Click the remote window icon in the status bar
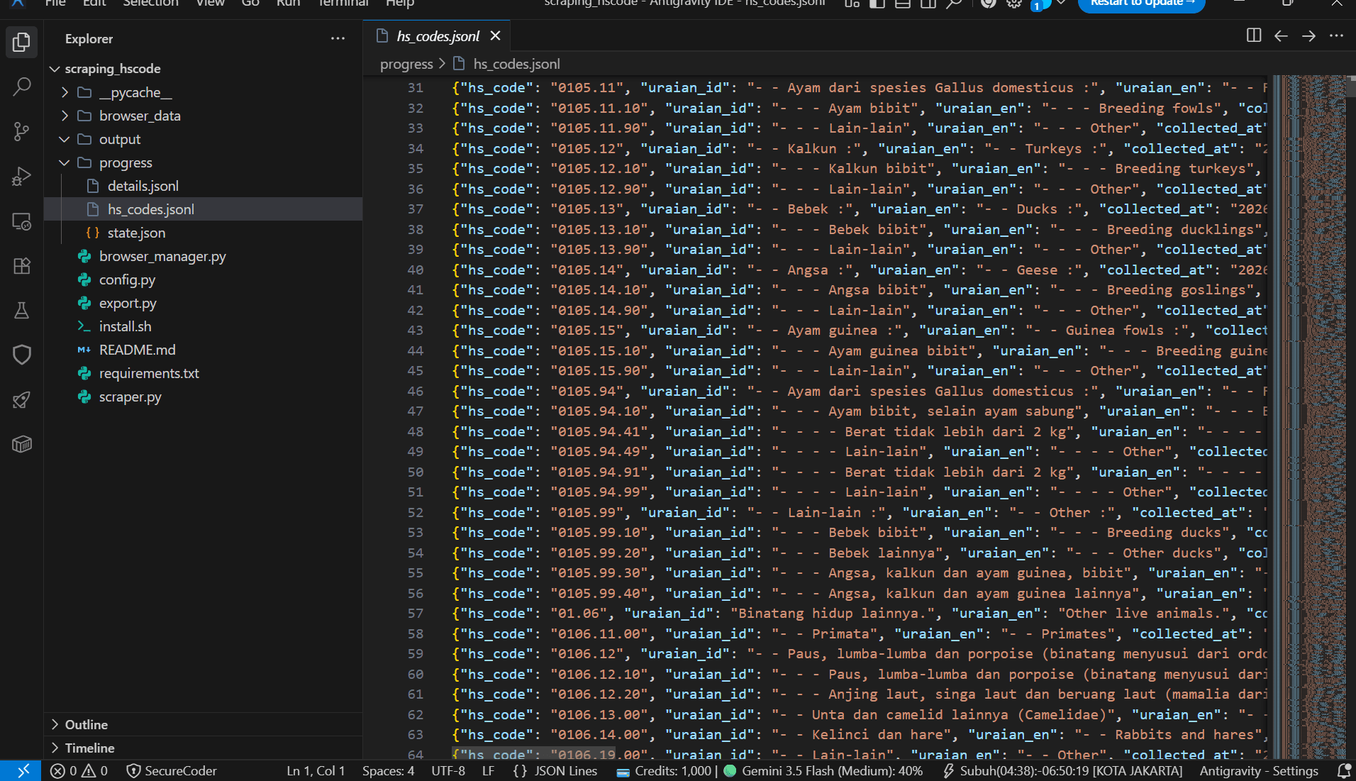This screenshot has height=781, width=1356. point(24,770)
